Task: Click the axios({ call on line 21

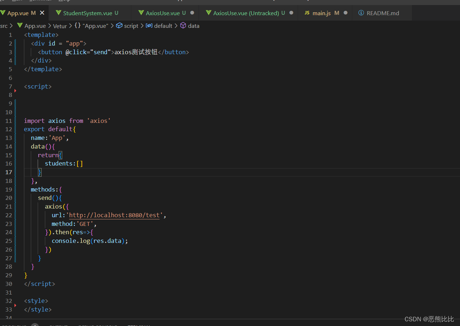Action: (x=57, y=206)
